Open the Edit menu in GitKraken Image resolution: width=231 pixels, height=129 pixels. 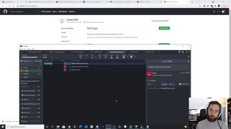pos(25,49)
